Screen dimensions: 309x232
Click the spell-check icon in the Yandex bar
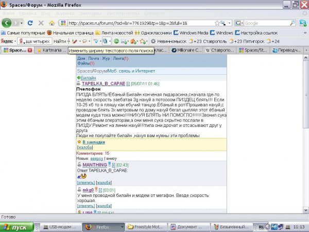point(96,41)
